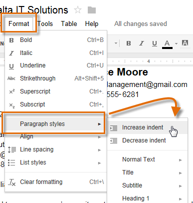Click the Ctrl+\ shortcut text
Image resolution: width=193 pixels, height=203 pixels.
97,182
